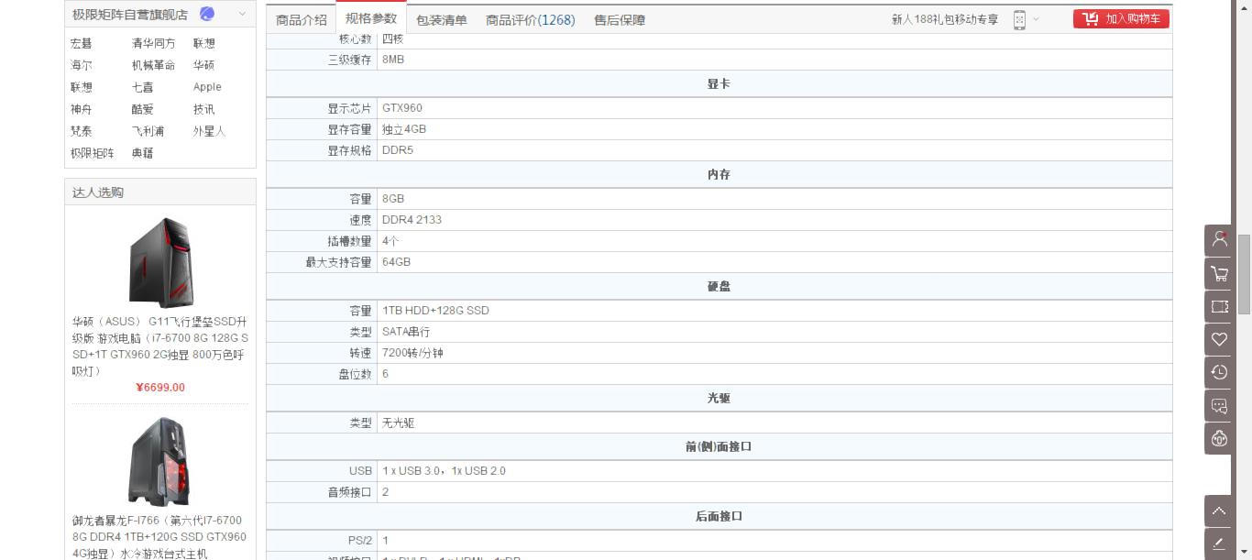
Task: Click the 无光驱 optical drive value
Action: click(399, 423)
